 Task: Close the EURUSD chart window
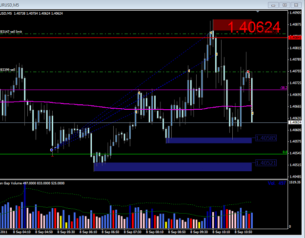296,5
